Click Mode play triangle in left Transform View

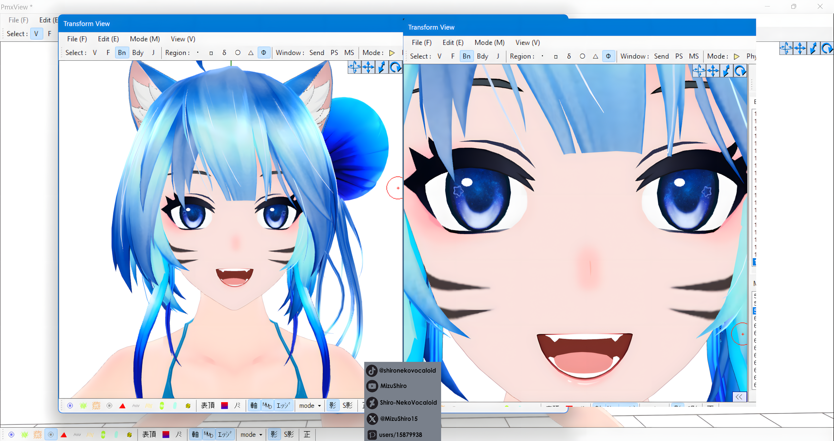coord(392,53)
